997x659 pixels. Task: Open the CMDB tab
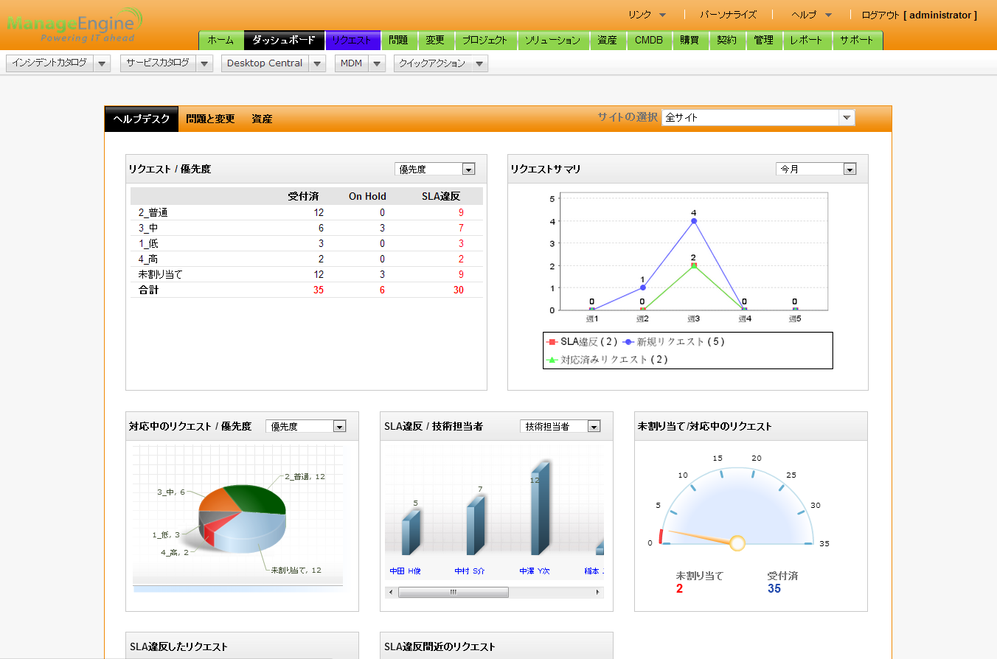point(649,41)
